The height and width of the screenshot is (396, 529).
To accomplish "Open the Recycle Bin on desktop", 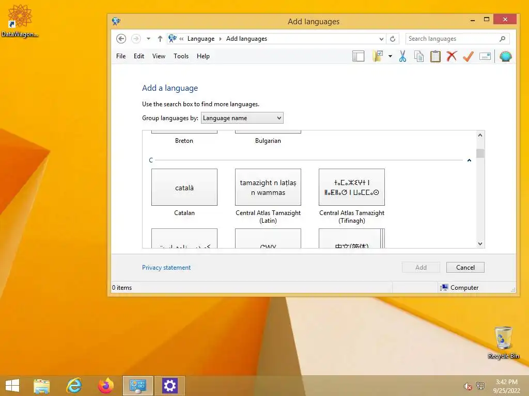I will coord(503,342).
